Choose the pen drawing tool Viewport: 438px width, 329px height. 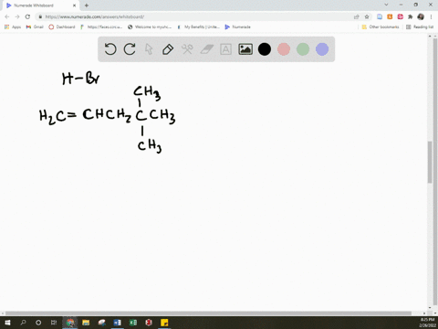pyautogui.click(x=168, y=49)
